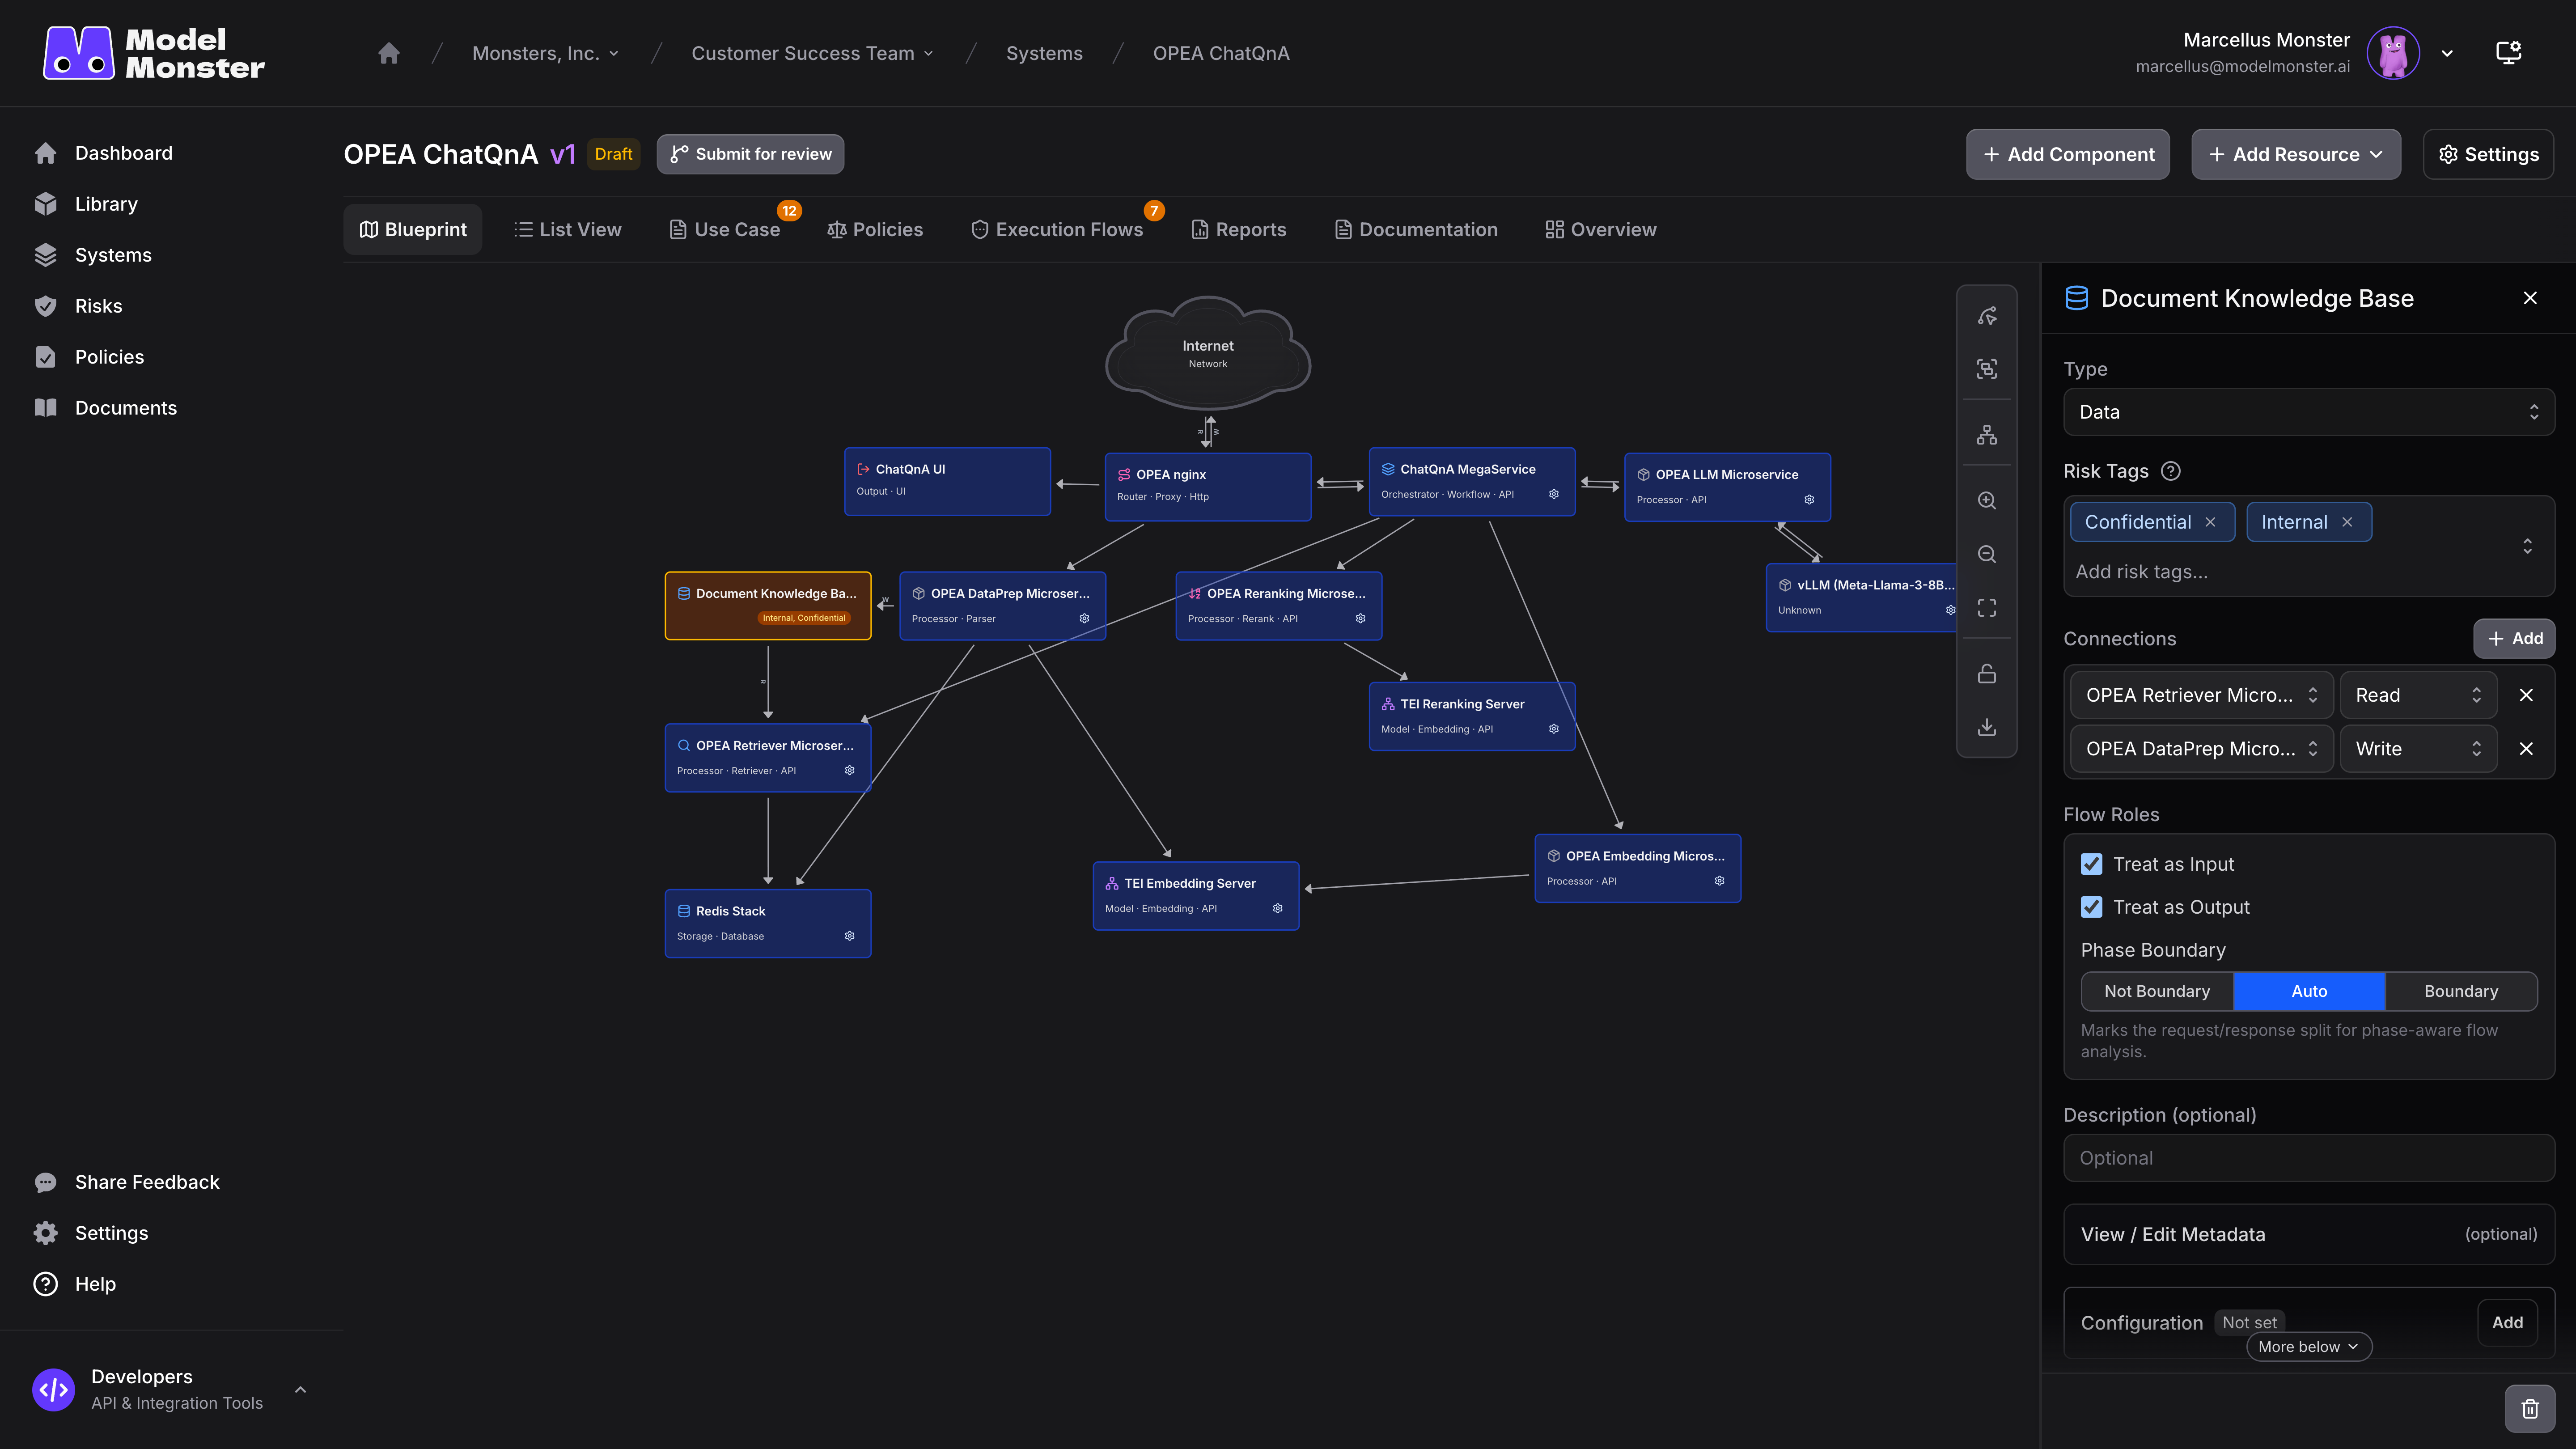Viewport: 2576px width, 1449px height.
Task: Select Auto phase boundary option
Action: coord(2309,991)
